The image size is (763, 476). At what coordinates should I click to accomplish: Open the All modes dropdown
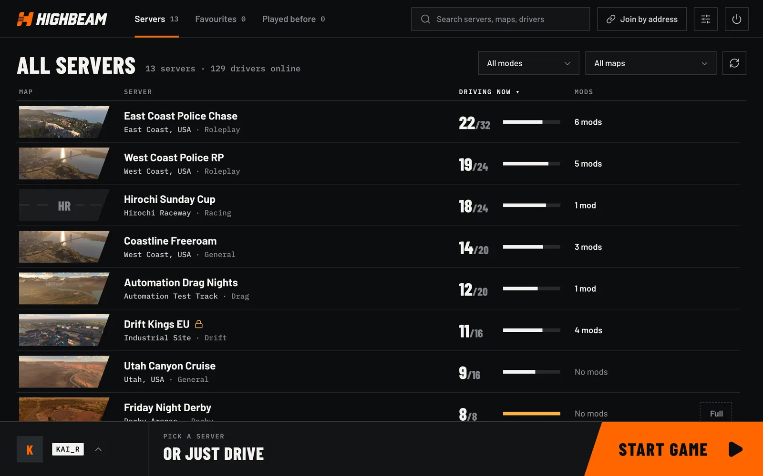pyautogui.click(x=528, y=63)
